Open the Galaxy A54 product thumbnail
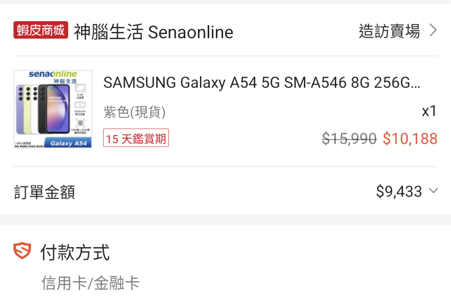The height and width of the screenshot is (304, 451). pos(53,109)
